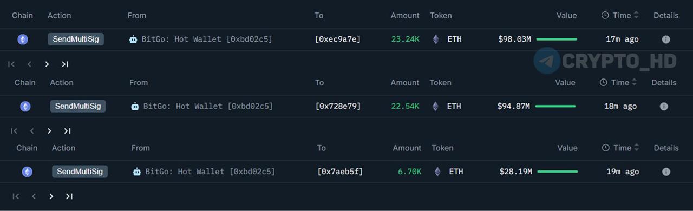Open recipient address 0xec9a7e
This screenshot has width=693, height=211.
[338, 39]
